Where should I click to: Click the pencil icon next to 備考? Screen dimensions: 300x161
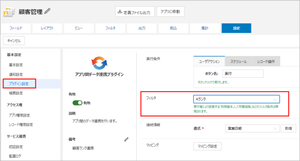coord(126,140)
